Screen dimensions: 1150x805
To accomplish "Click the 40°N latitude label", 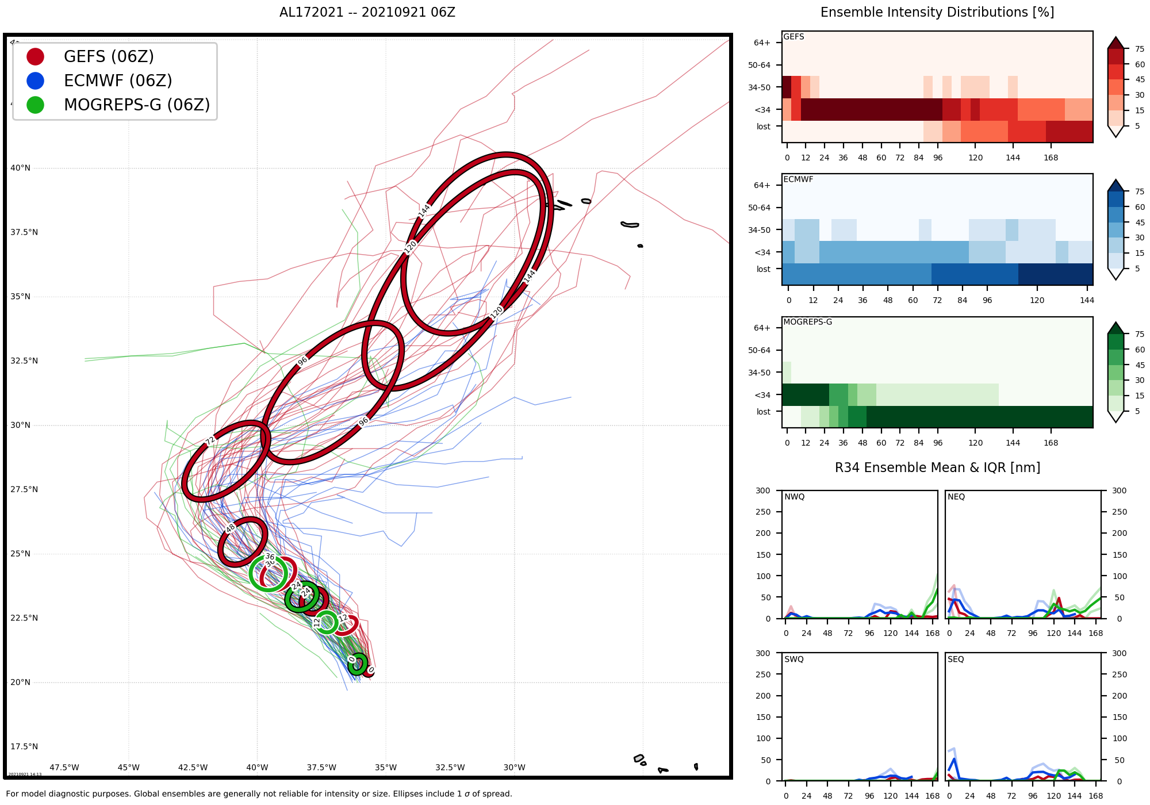I will click(20, 168).
